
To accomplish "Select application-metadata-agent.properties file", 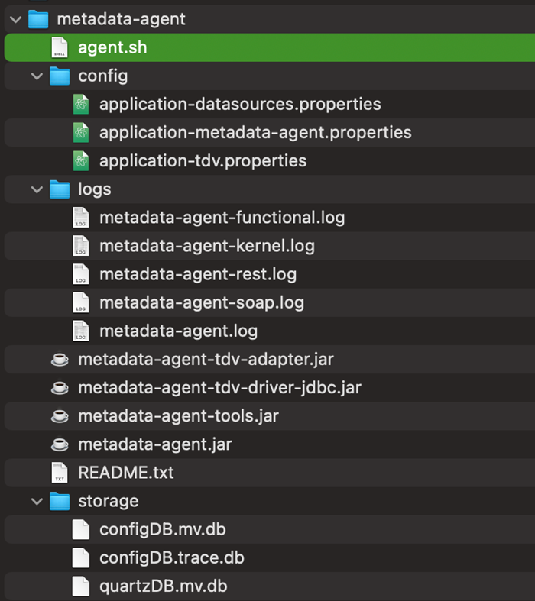I will [x=255, y=133].
